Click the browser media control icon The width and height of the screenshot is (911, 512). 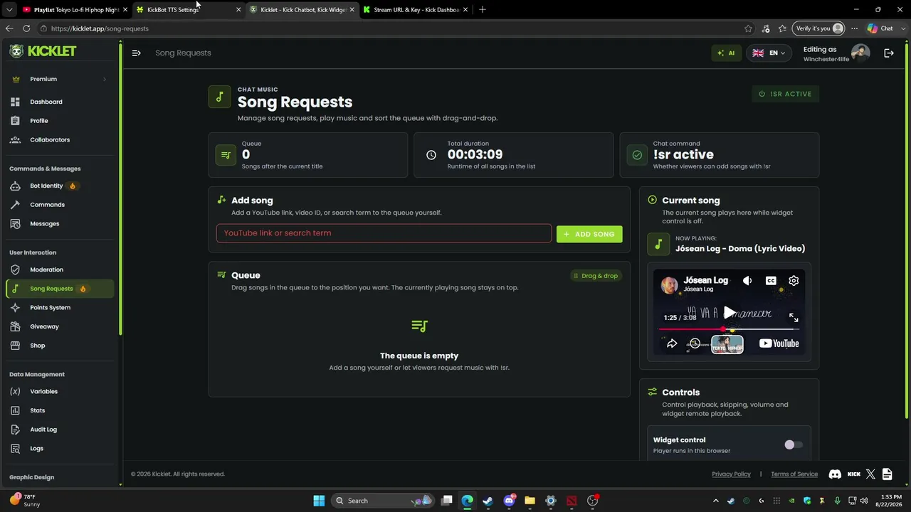(766, 28)
